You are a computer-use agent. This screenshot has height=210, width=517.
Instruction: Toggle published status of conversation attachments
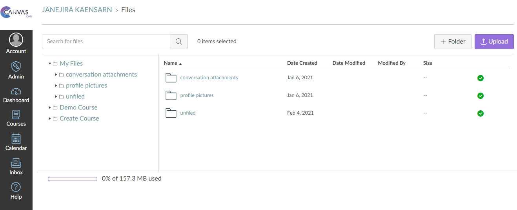(480, 78)
